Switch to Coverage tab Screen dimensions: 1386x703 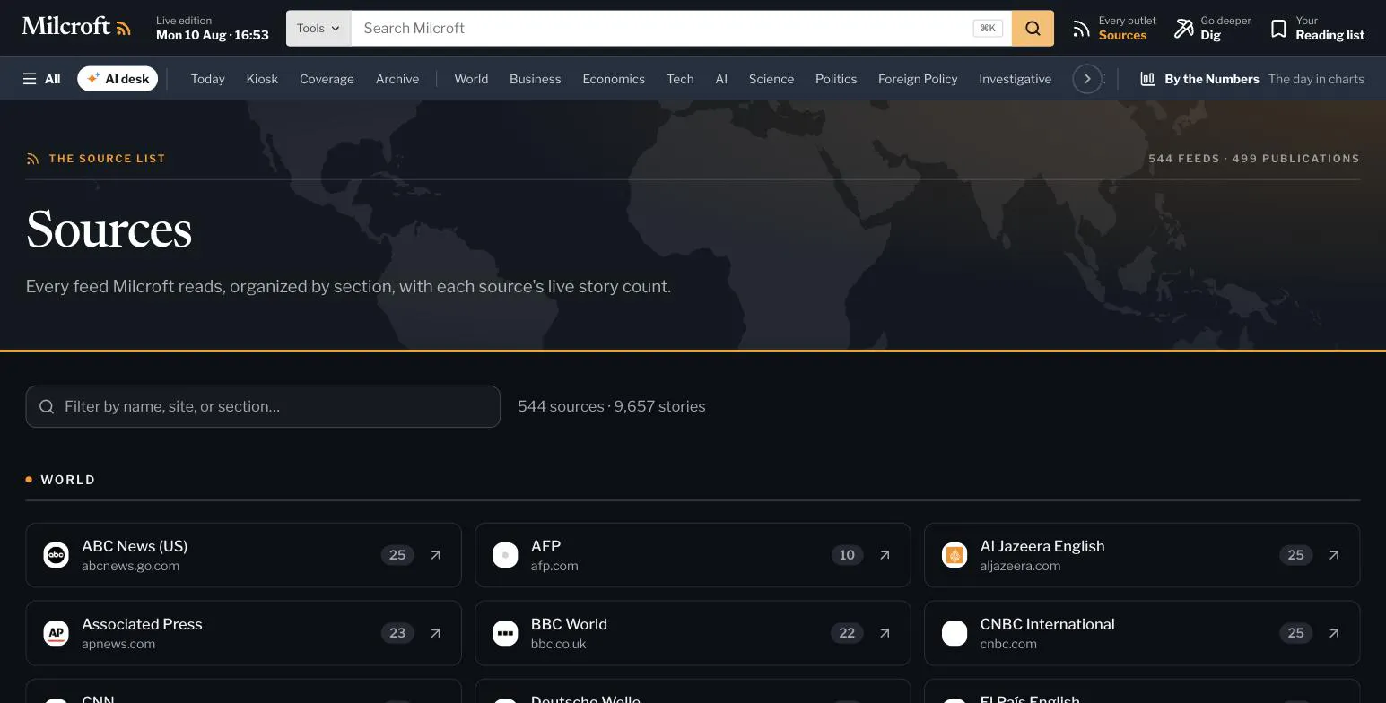[x=327, y=79]
